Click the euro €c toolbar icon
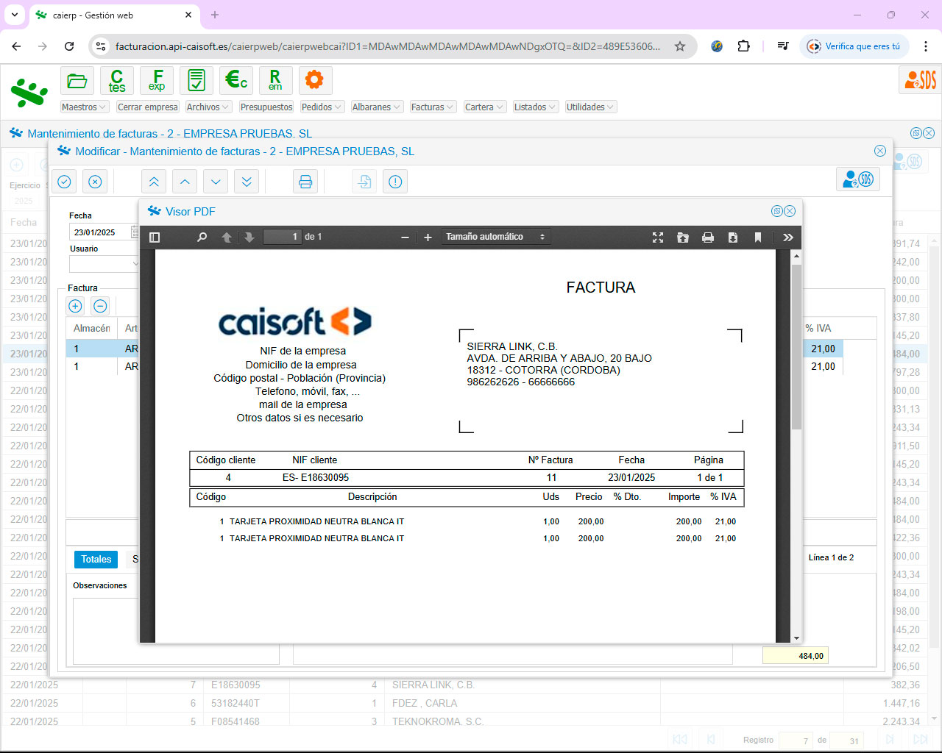Image resolution: width=942 pixels, height=753 pixels. 236,80
